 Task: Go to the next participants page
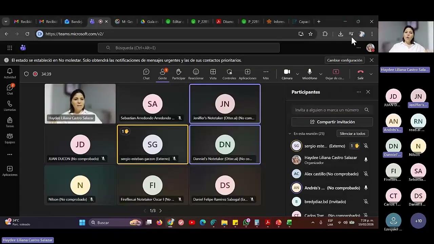pos(160,211)
